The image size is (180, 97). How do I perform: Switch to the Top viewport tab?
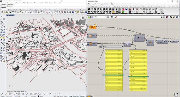coord(15,91)
